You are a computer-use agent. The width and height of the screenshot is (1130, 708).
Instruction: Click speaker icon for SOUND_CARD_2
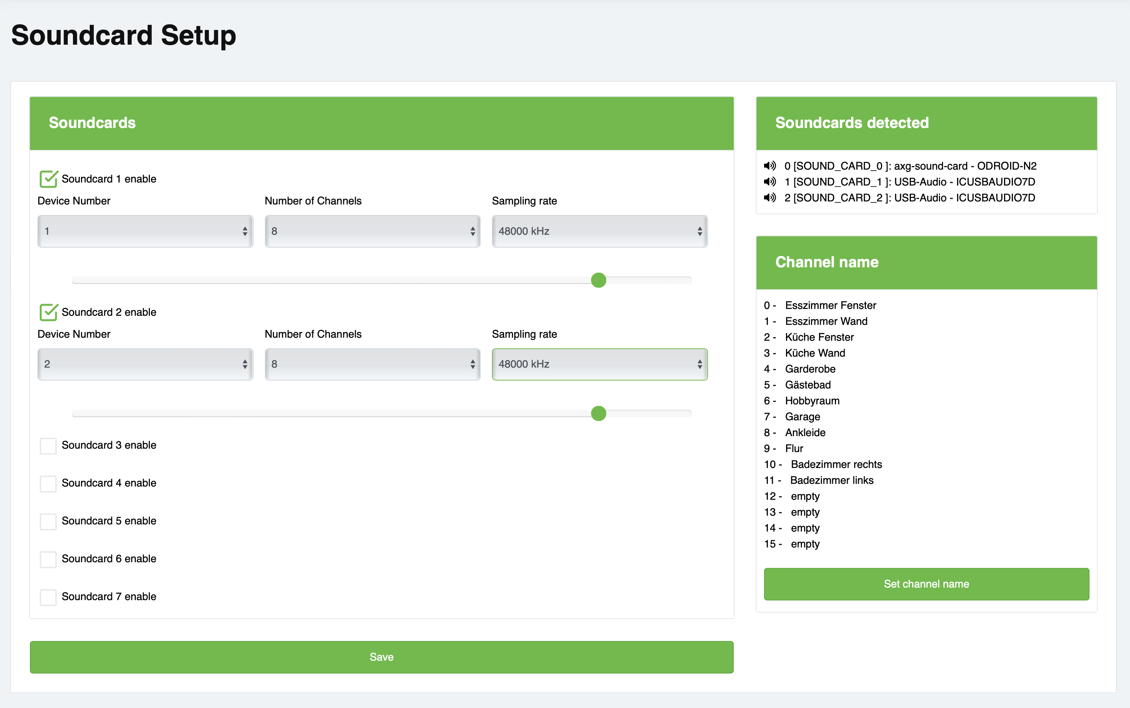pyautogui.click(x=770, y=198)
